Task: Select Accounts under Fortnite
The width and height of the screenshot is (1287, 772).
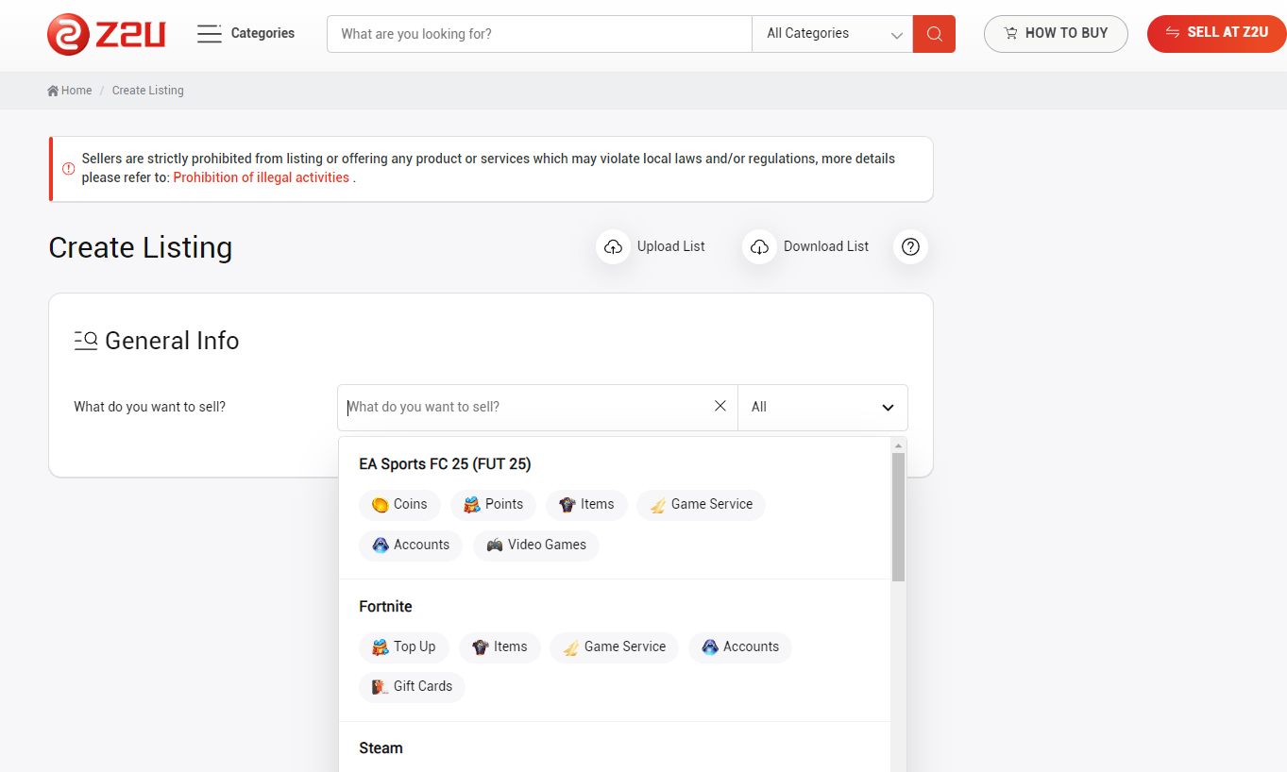Action: point(739,647)
